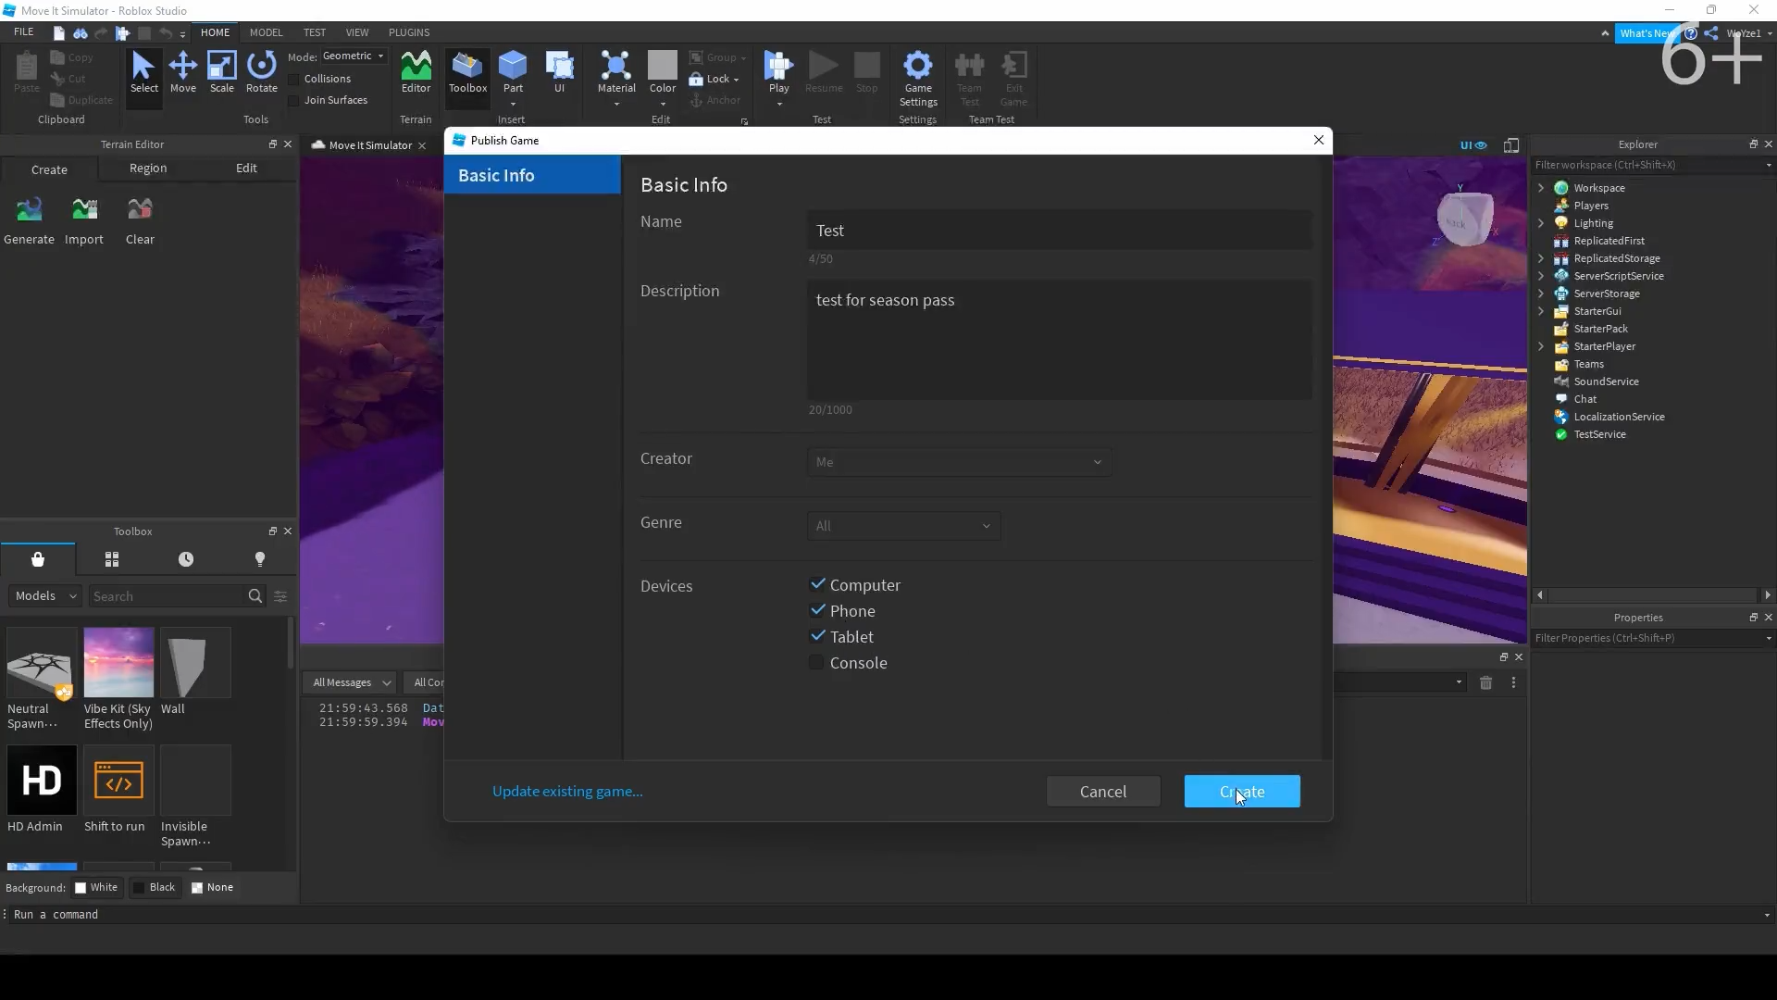
Task: Open Terrain Editor Edit tab
Action: point(246,169)
